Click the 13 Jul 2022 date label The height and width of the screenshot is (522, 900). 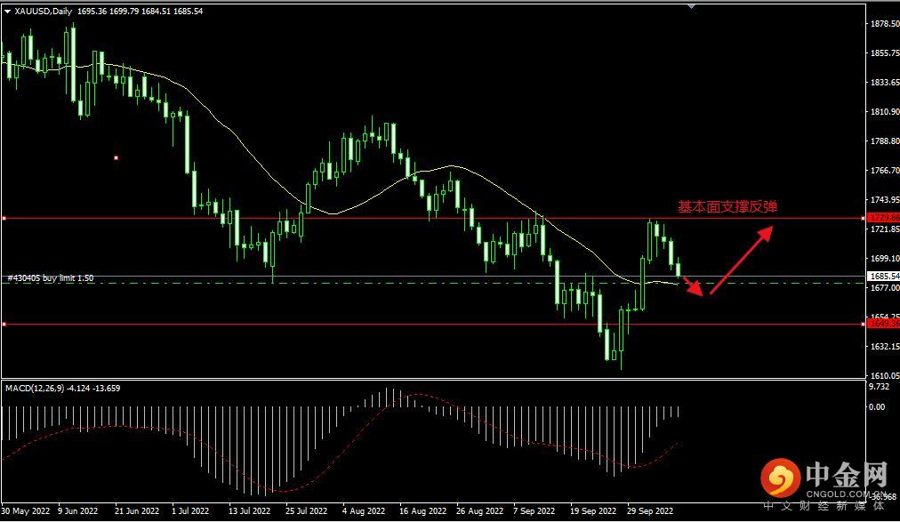coord(249,511)
